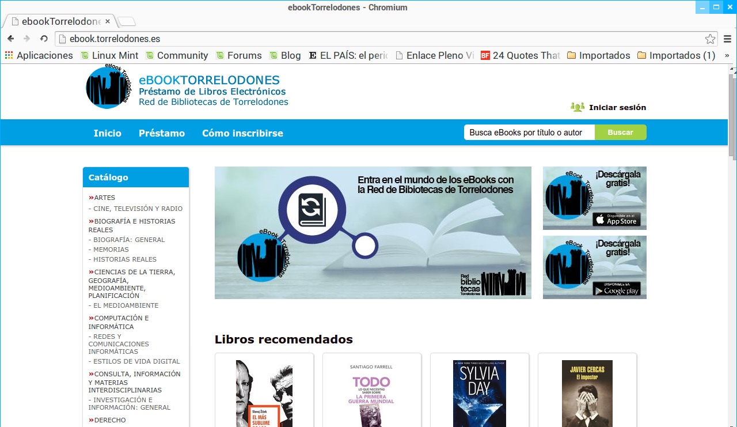
Task: Click the browser back arrow
Action: click(x=10, y=39)
